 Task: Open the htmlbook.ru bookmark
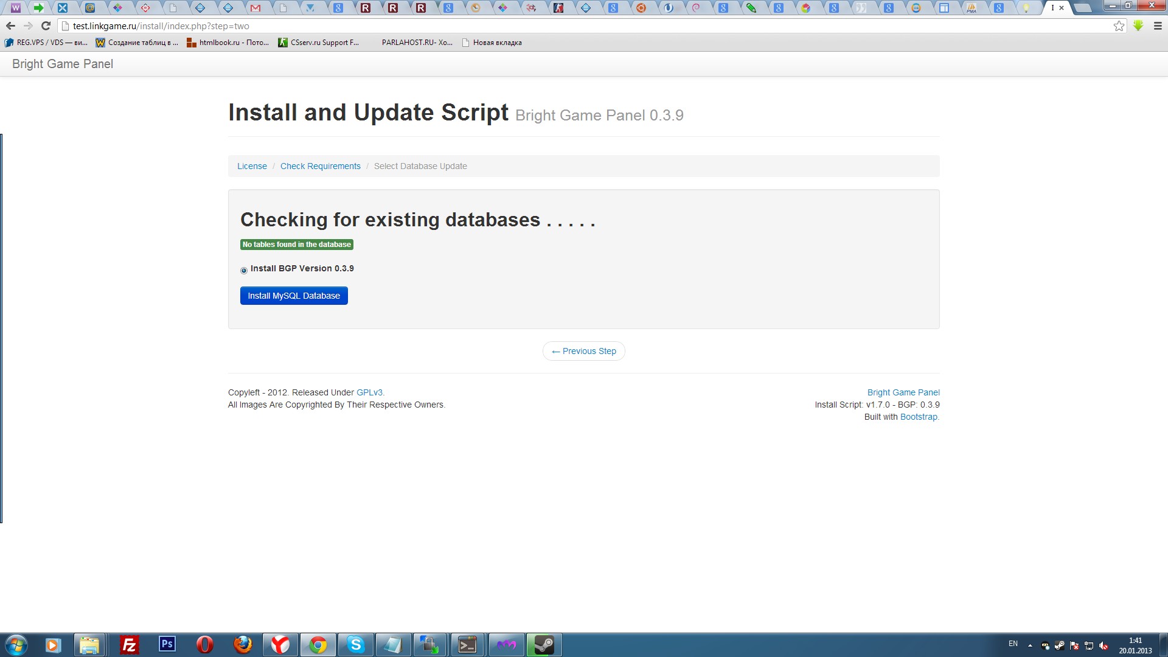(x=228, y=43)
